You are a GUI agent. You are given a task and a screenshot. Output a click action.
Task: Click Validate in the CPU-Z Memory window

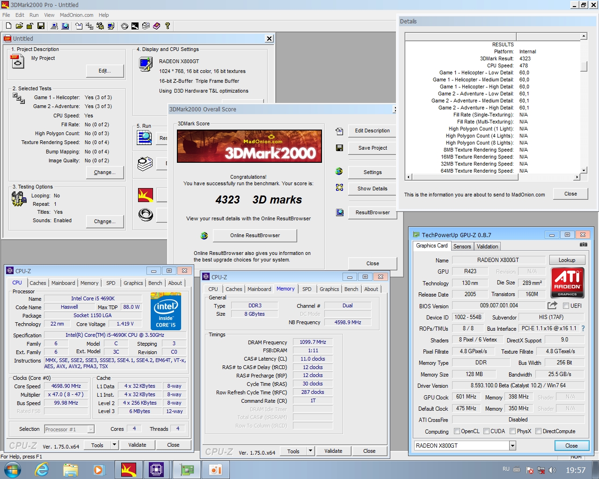[x=333, y=451]
